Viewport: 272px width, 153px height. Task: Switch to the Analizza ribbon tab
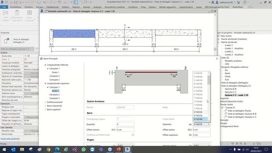(97, 7)
